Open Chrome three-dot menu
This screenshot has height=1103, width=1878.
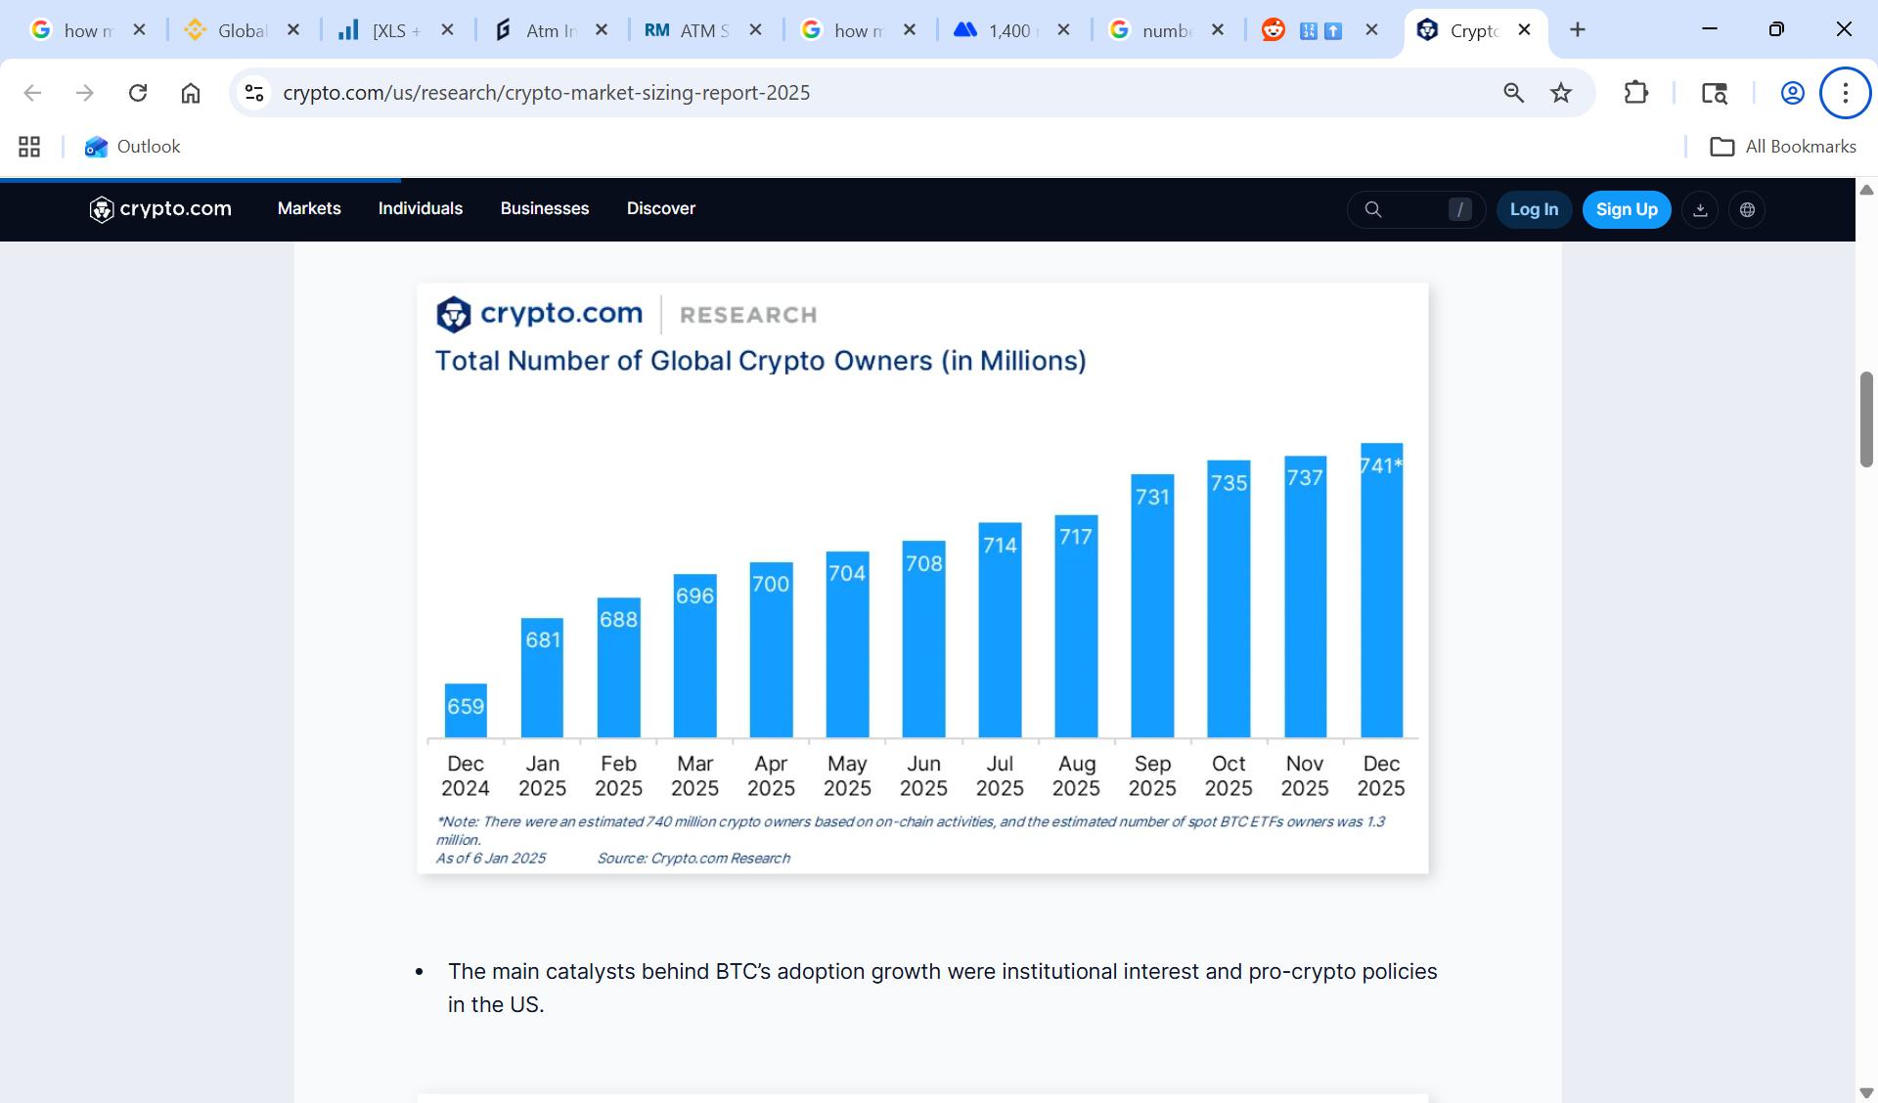[1845, 93]
